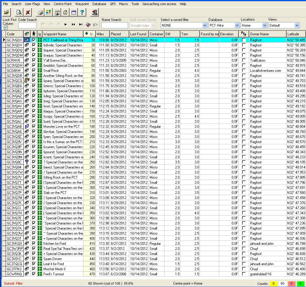Image resolution: width=306 pixels, height=287 pixels.
Task: Open a file with the folder toolbar icon
Action: pyautogui.click(x=7, y=13)
